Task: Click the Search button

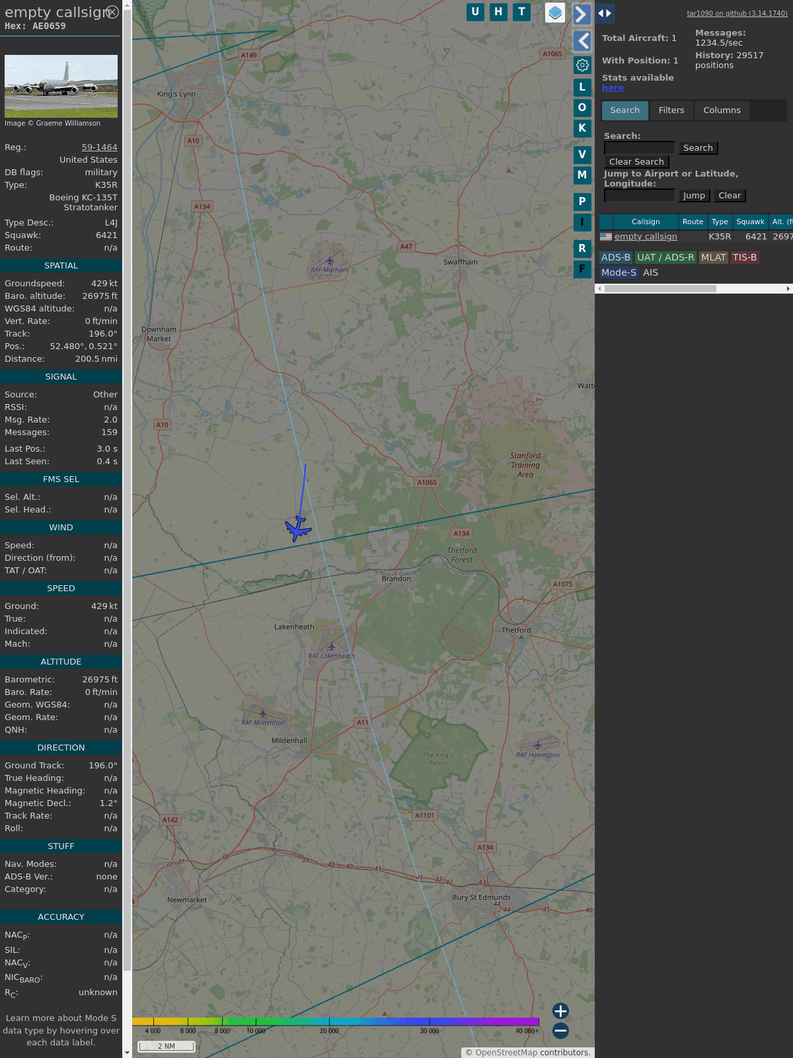Action: (x=698, y=148)
